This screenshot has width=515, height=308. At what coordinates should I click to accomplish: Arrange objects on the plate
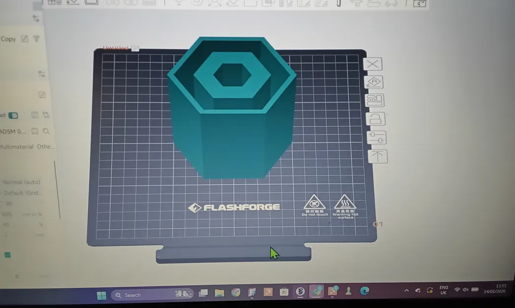coord(375,101)
